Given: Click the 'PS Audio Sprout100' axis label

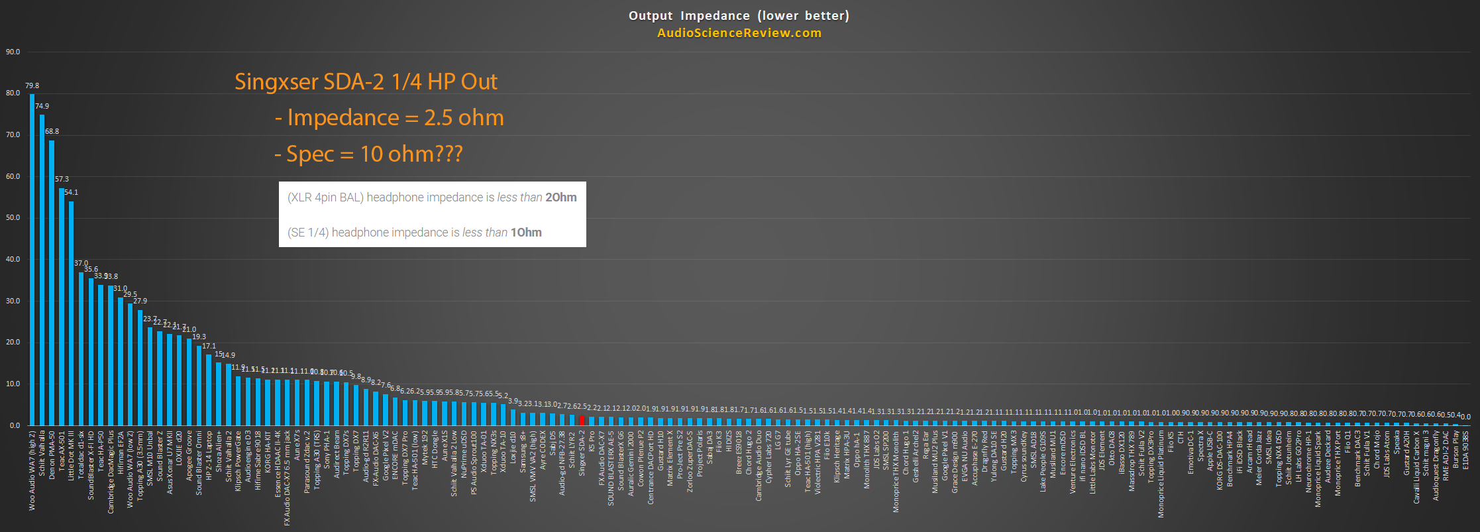Looking at the screenshot, I should [x=474, y=462].
